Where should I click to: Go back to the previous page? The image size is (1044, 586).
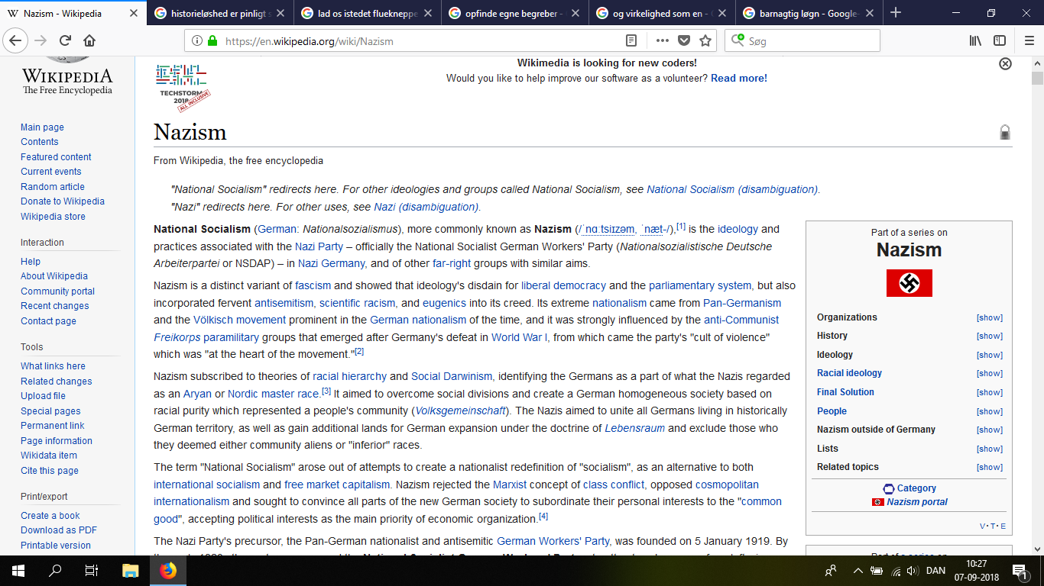pos(16,40)
